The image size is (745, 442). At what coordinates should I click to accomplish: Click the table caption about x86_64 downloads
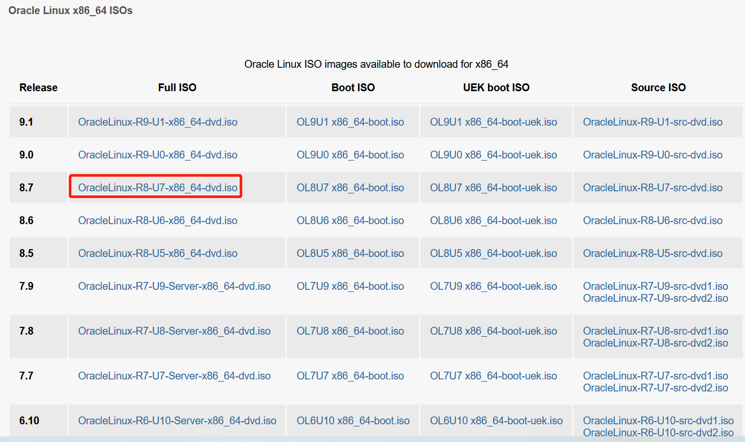coord(376,64)
